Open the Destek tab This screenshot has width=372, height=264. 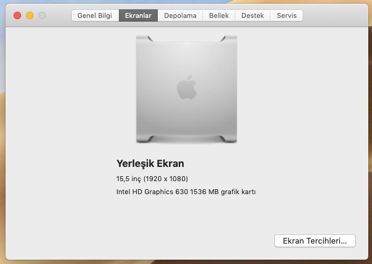coord(253,15)
